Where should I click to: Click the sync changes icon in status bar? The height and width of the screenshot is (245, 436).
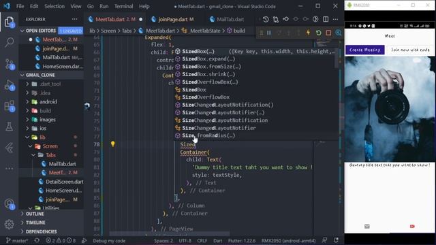tap(37, 240)
